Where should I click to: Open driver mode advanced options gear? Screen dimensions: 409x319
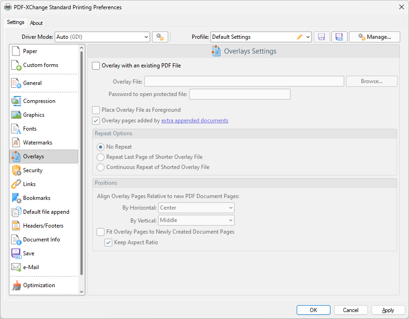click(160, 36)
